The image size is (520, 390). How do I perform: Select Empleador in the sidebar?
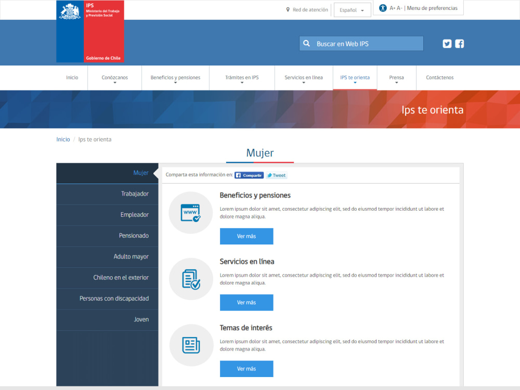(107, 215)
